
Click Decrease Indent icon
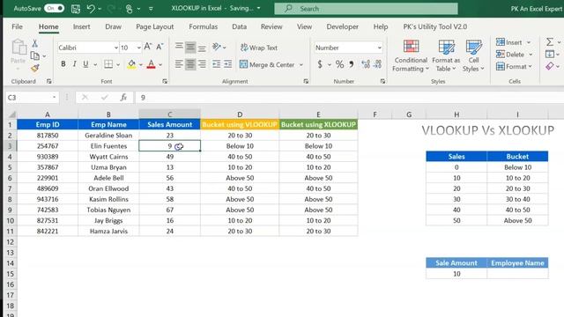click(216, 64)
